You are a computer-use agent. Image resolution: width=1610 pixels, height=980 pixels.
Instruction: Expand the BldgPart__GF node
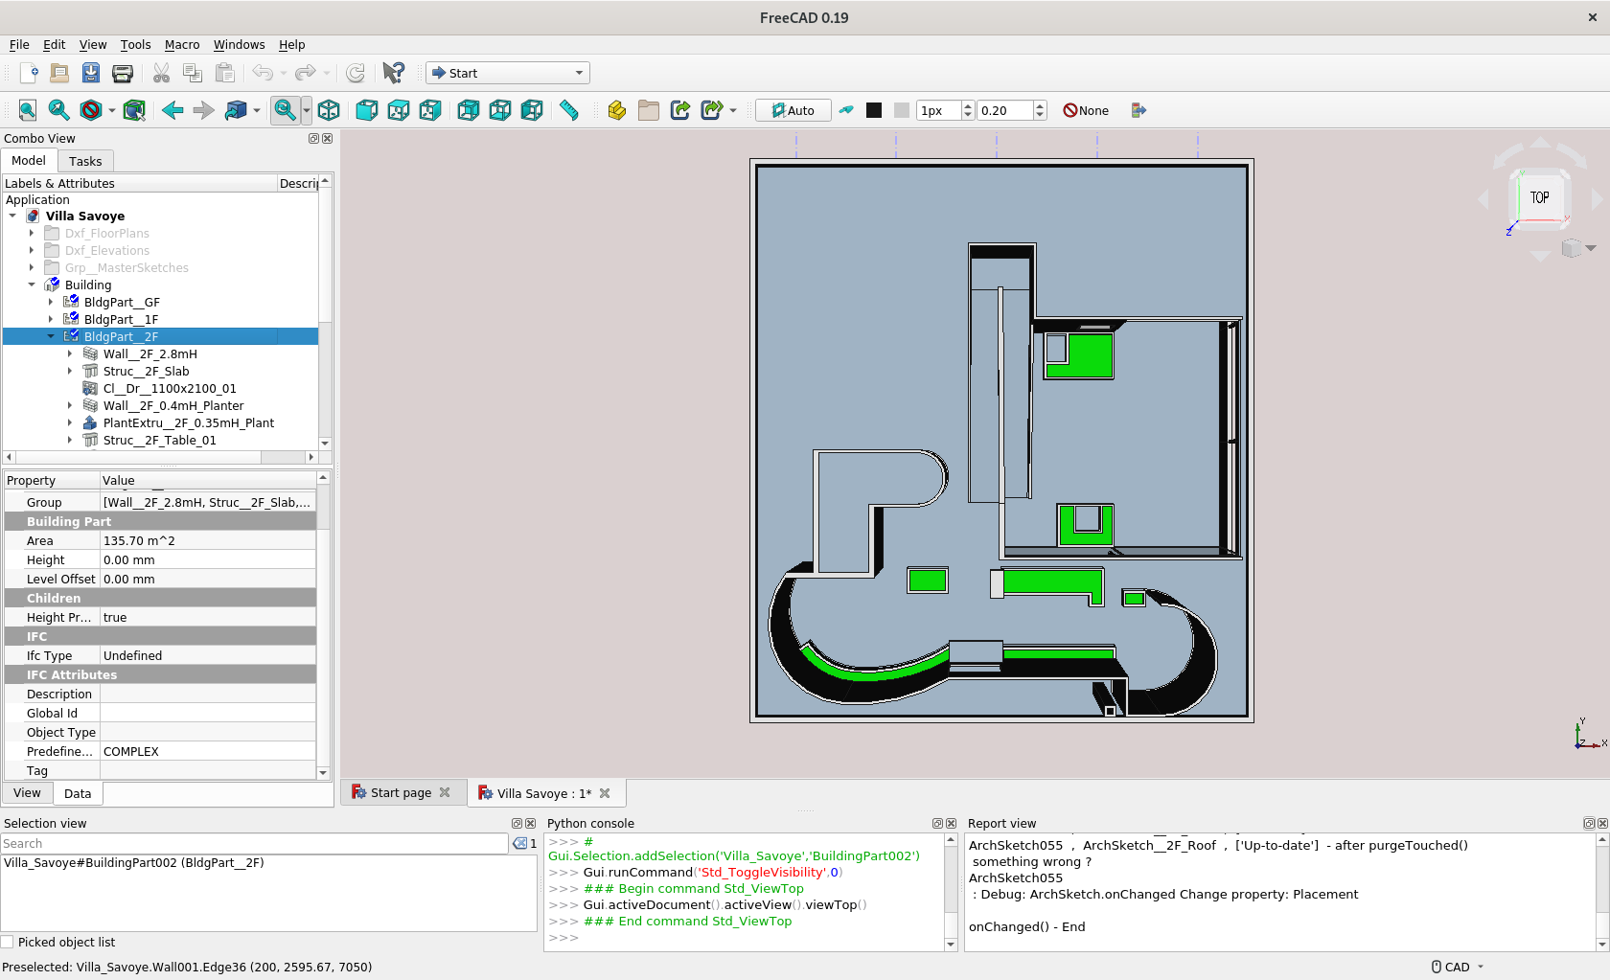pyautogui.click(x=51, y=302)
